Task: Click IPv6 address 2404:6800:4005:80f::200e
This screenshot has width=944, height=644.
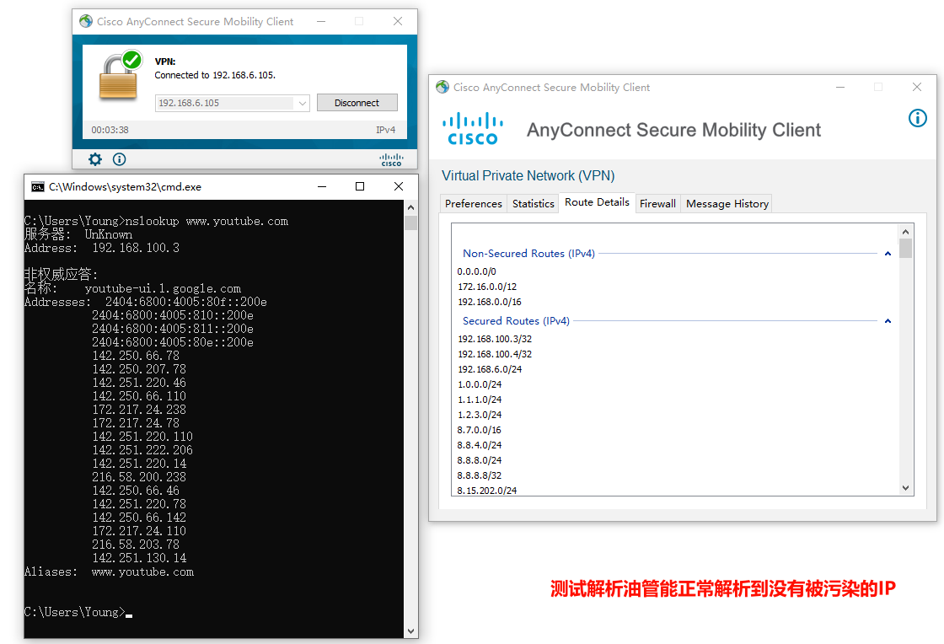Action: 186,302
